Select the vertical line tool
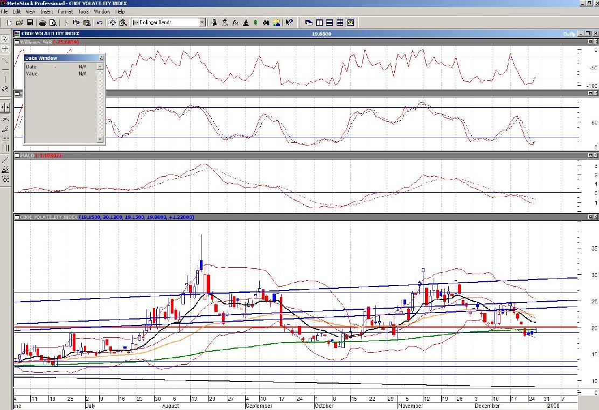599x410 pixels. (x=5, y=80)
